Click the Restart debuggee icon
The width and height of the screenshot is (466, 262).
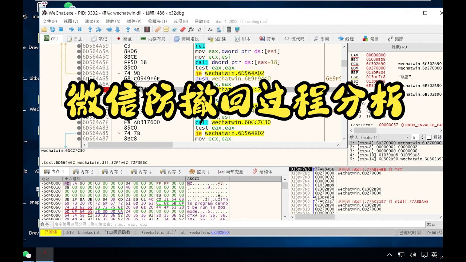coord(52,29)
